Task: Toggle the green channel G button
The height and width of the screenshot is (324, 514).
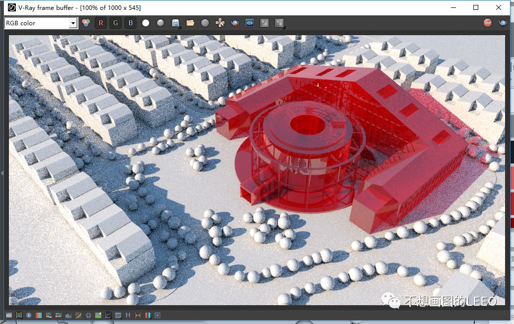Action: coord(116,23)
